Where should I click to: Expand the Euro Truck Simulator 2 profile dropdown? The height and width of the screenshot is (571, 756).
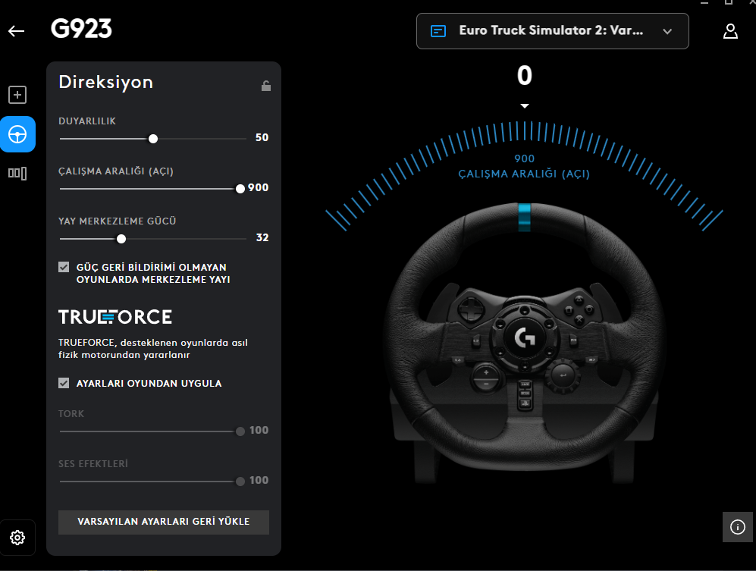pos(553,31)
